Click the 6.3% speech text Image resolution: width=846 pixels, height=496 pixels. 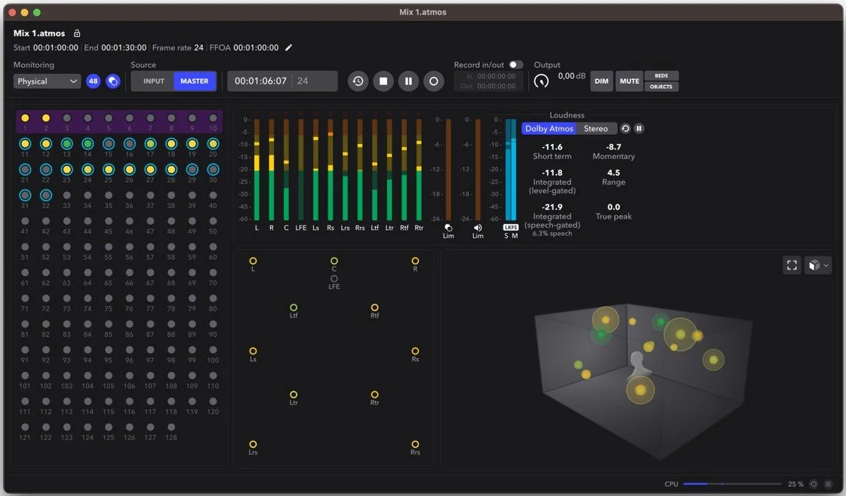click(552, 234)
